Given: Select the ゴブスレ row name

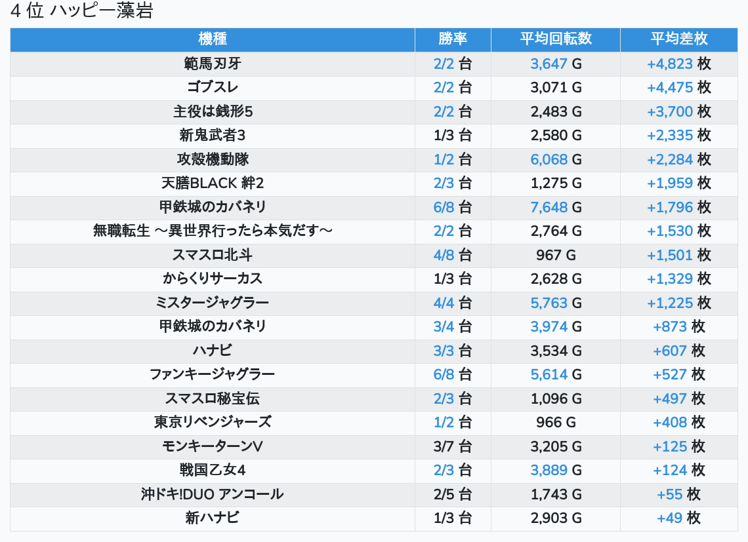Looking at the screenshot, I should 212,88.
